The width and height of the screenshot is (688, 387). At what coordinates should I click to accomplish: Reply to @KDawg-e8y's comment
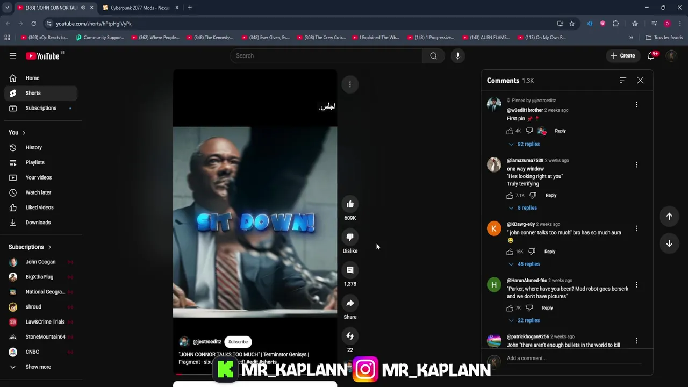pos(549,252)
